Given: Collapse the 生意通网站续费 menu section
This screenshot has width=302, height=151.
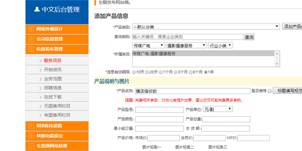Looking at the screenshot, I should pos(57,146).
